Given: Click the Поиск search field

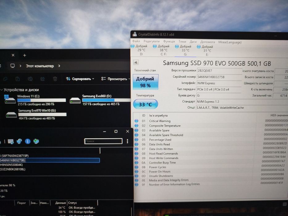Looking at the screenshot, I should point(103,141).
